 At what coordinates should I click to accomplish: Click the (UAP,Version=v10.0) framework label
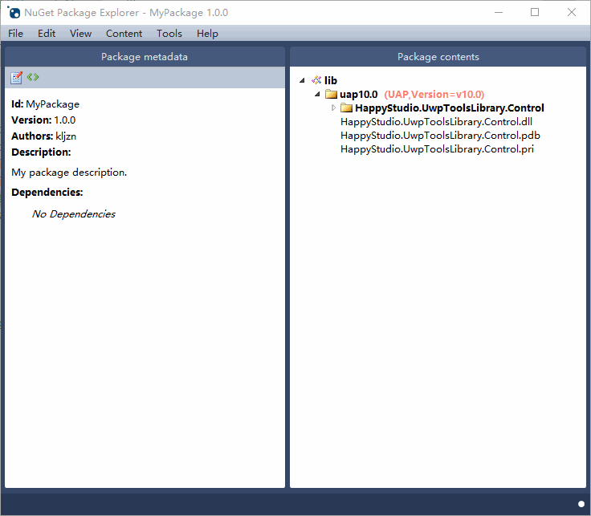tap(434, 94)
